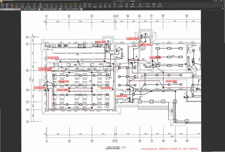Click the grid axis bubble G
225x152 pixels.
(27, 37)
